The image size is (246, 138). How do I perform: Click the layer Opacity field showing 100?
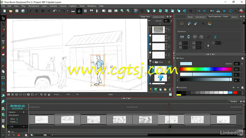pos(166,21)
